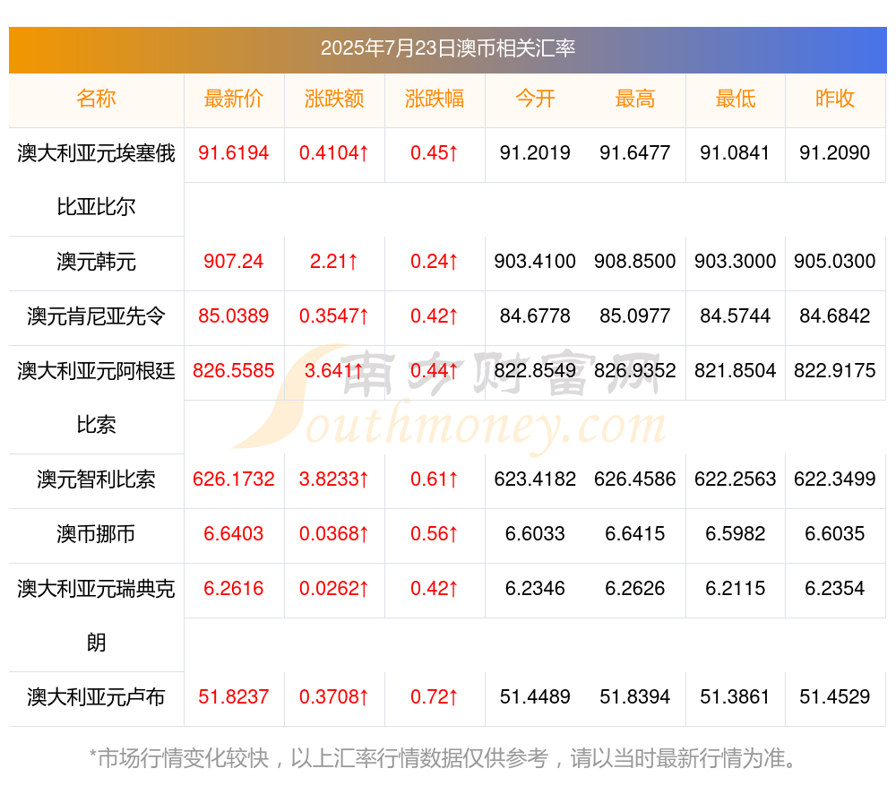
Task: Click the high value 6.2626
Action: tap(635, 588)
